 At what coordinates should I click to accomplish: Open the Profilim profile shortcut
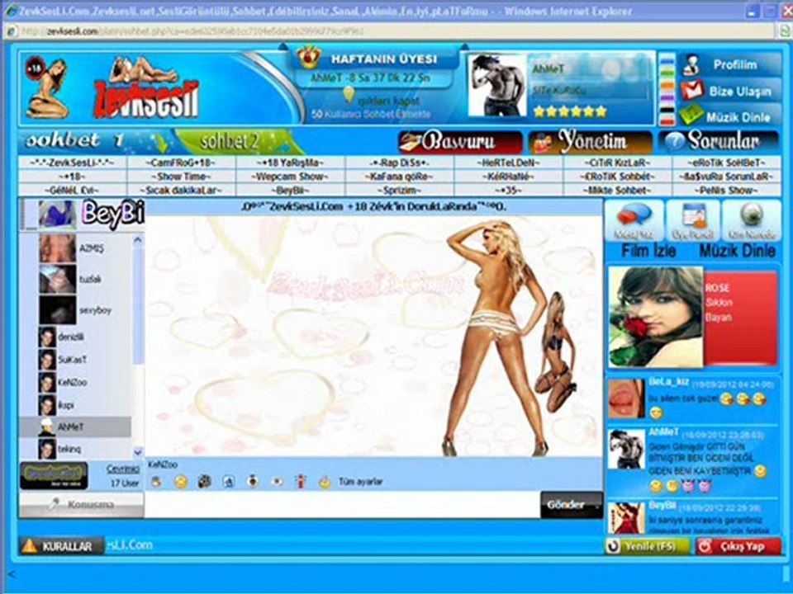click(729, 64)
